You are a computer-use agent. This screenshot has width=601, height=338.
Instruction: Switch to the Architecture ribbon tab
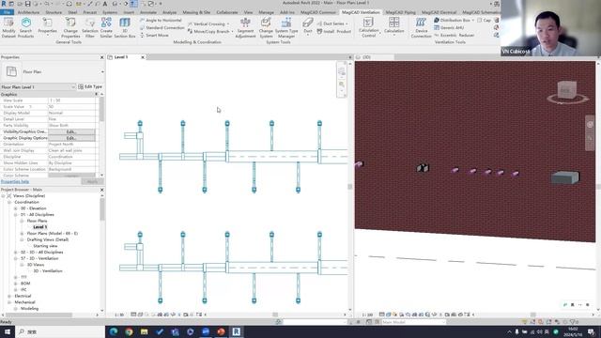pos(28,12)
